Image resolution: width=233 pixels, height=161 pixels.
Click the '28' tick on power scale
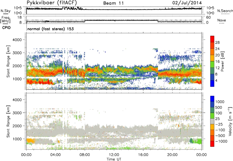tap(217, 42)
